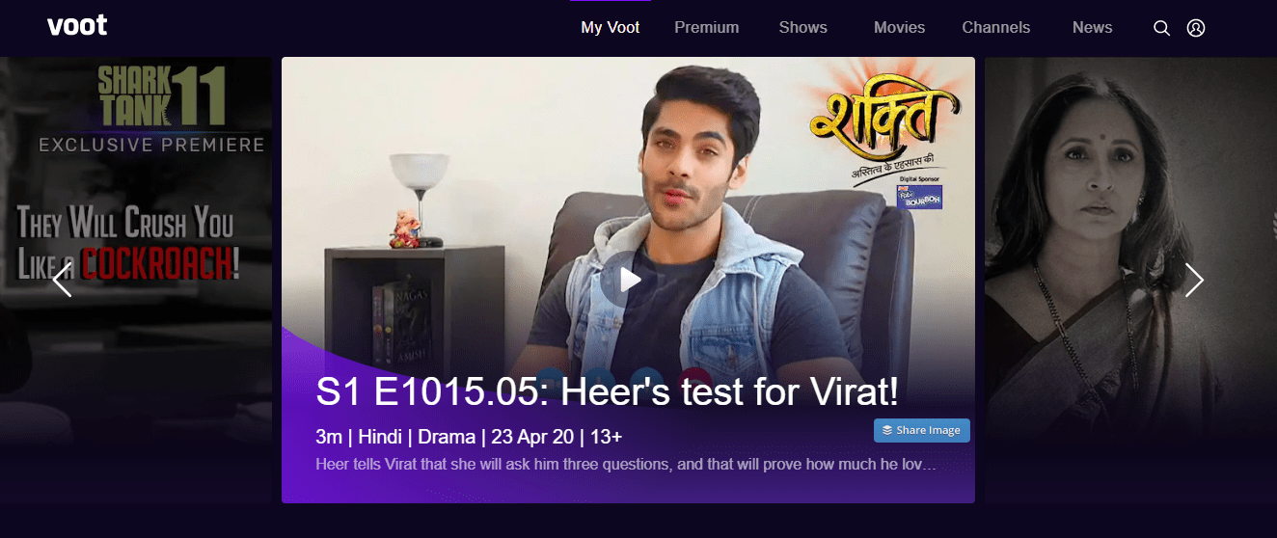Switch to the Shows menu
The width and height of the screenshot is (1277, 538).
pos(803,28)
